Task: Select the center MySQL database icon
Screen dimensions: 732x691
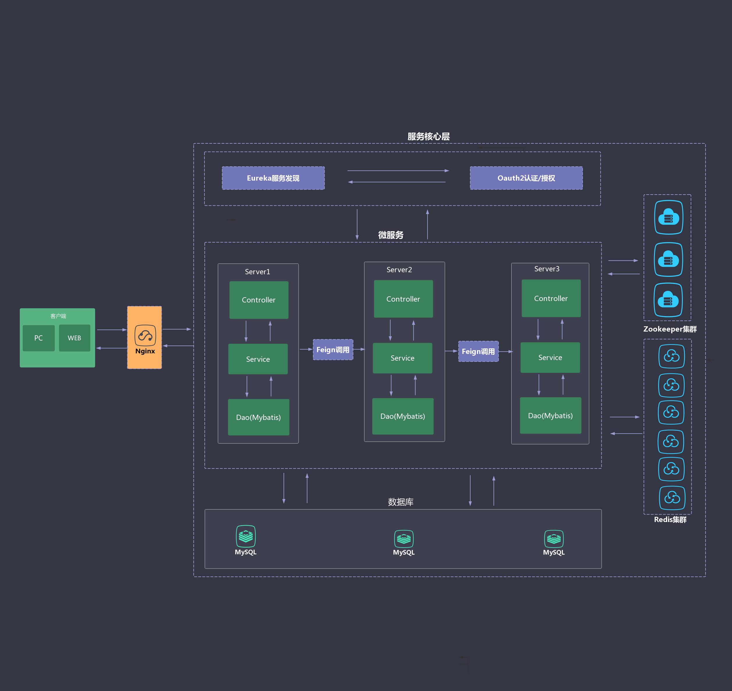Action: (x=404, y=539)
